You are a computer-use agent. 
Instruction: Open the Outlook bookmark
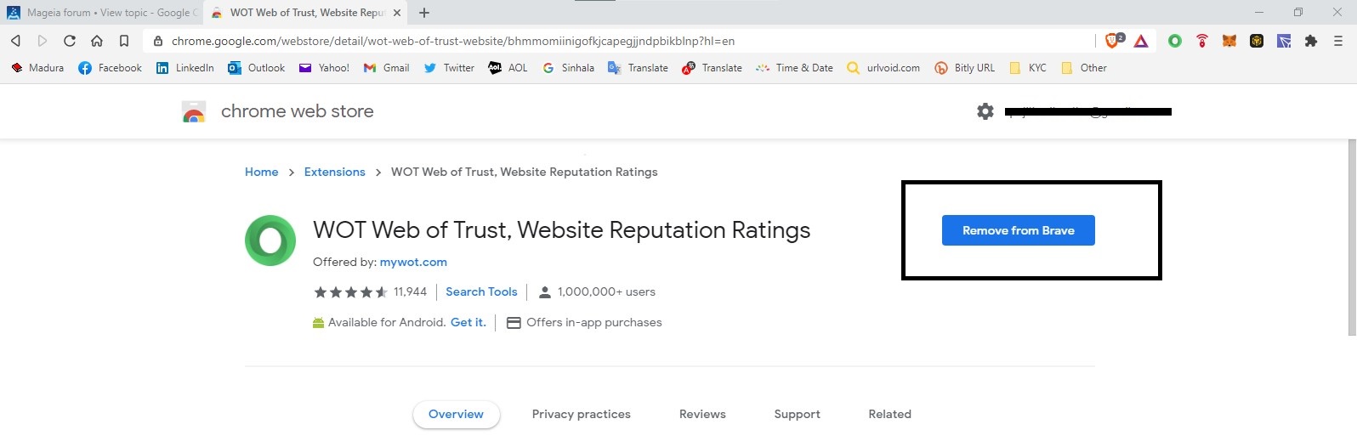(x=256, y=68)
